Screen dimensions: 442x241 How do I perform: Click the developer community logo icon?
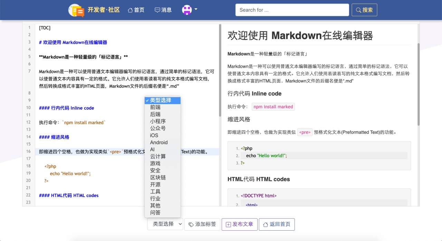point(76,10)
